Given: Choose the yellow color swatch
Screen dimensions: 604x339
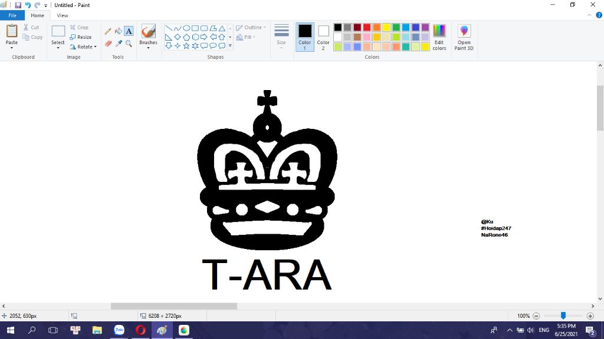Looking at the screenshot, I should pos(386,27).
